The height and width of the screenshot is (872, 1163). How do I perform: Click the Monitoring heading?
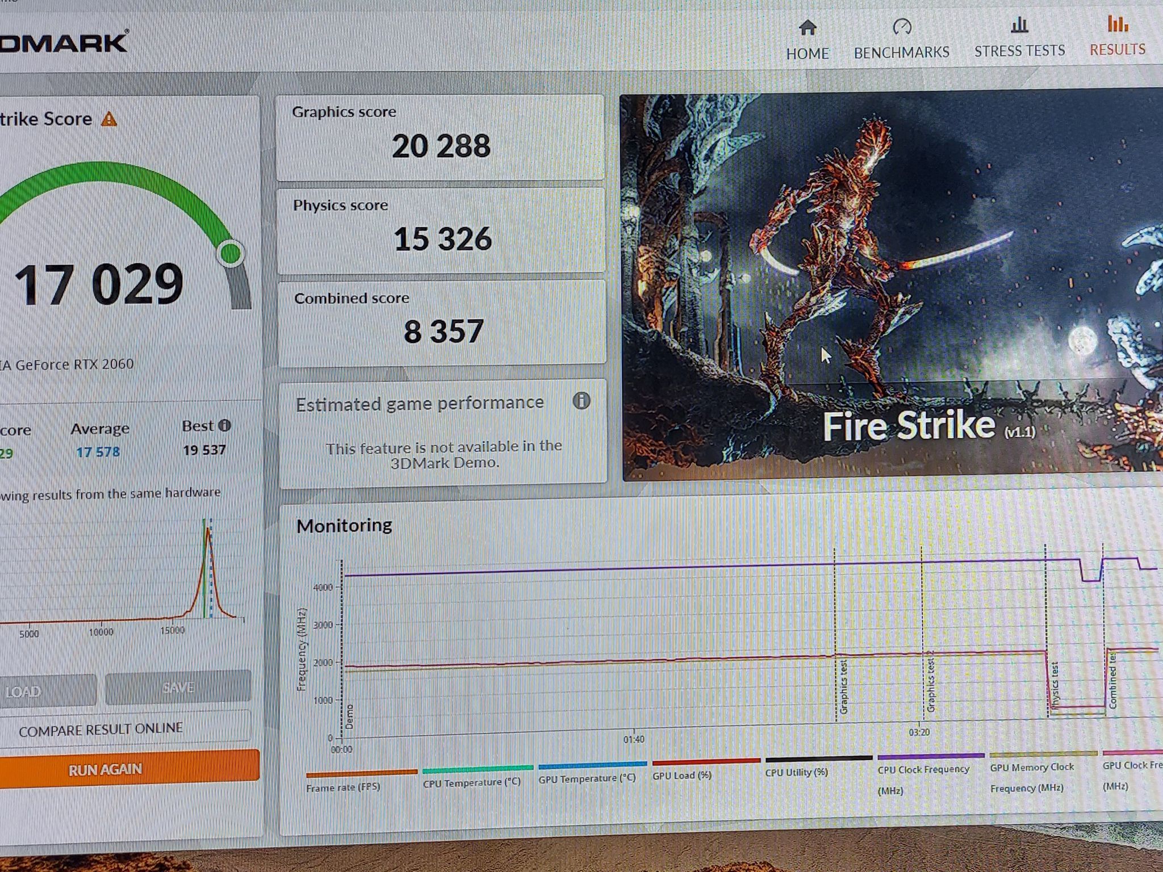point(344,526)
